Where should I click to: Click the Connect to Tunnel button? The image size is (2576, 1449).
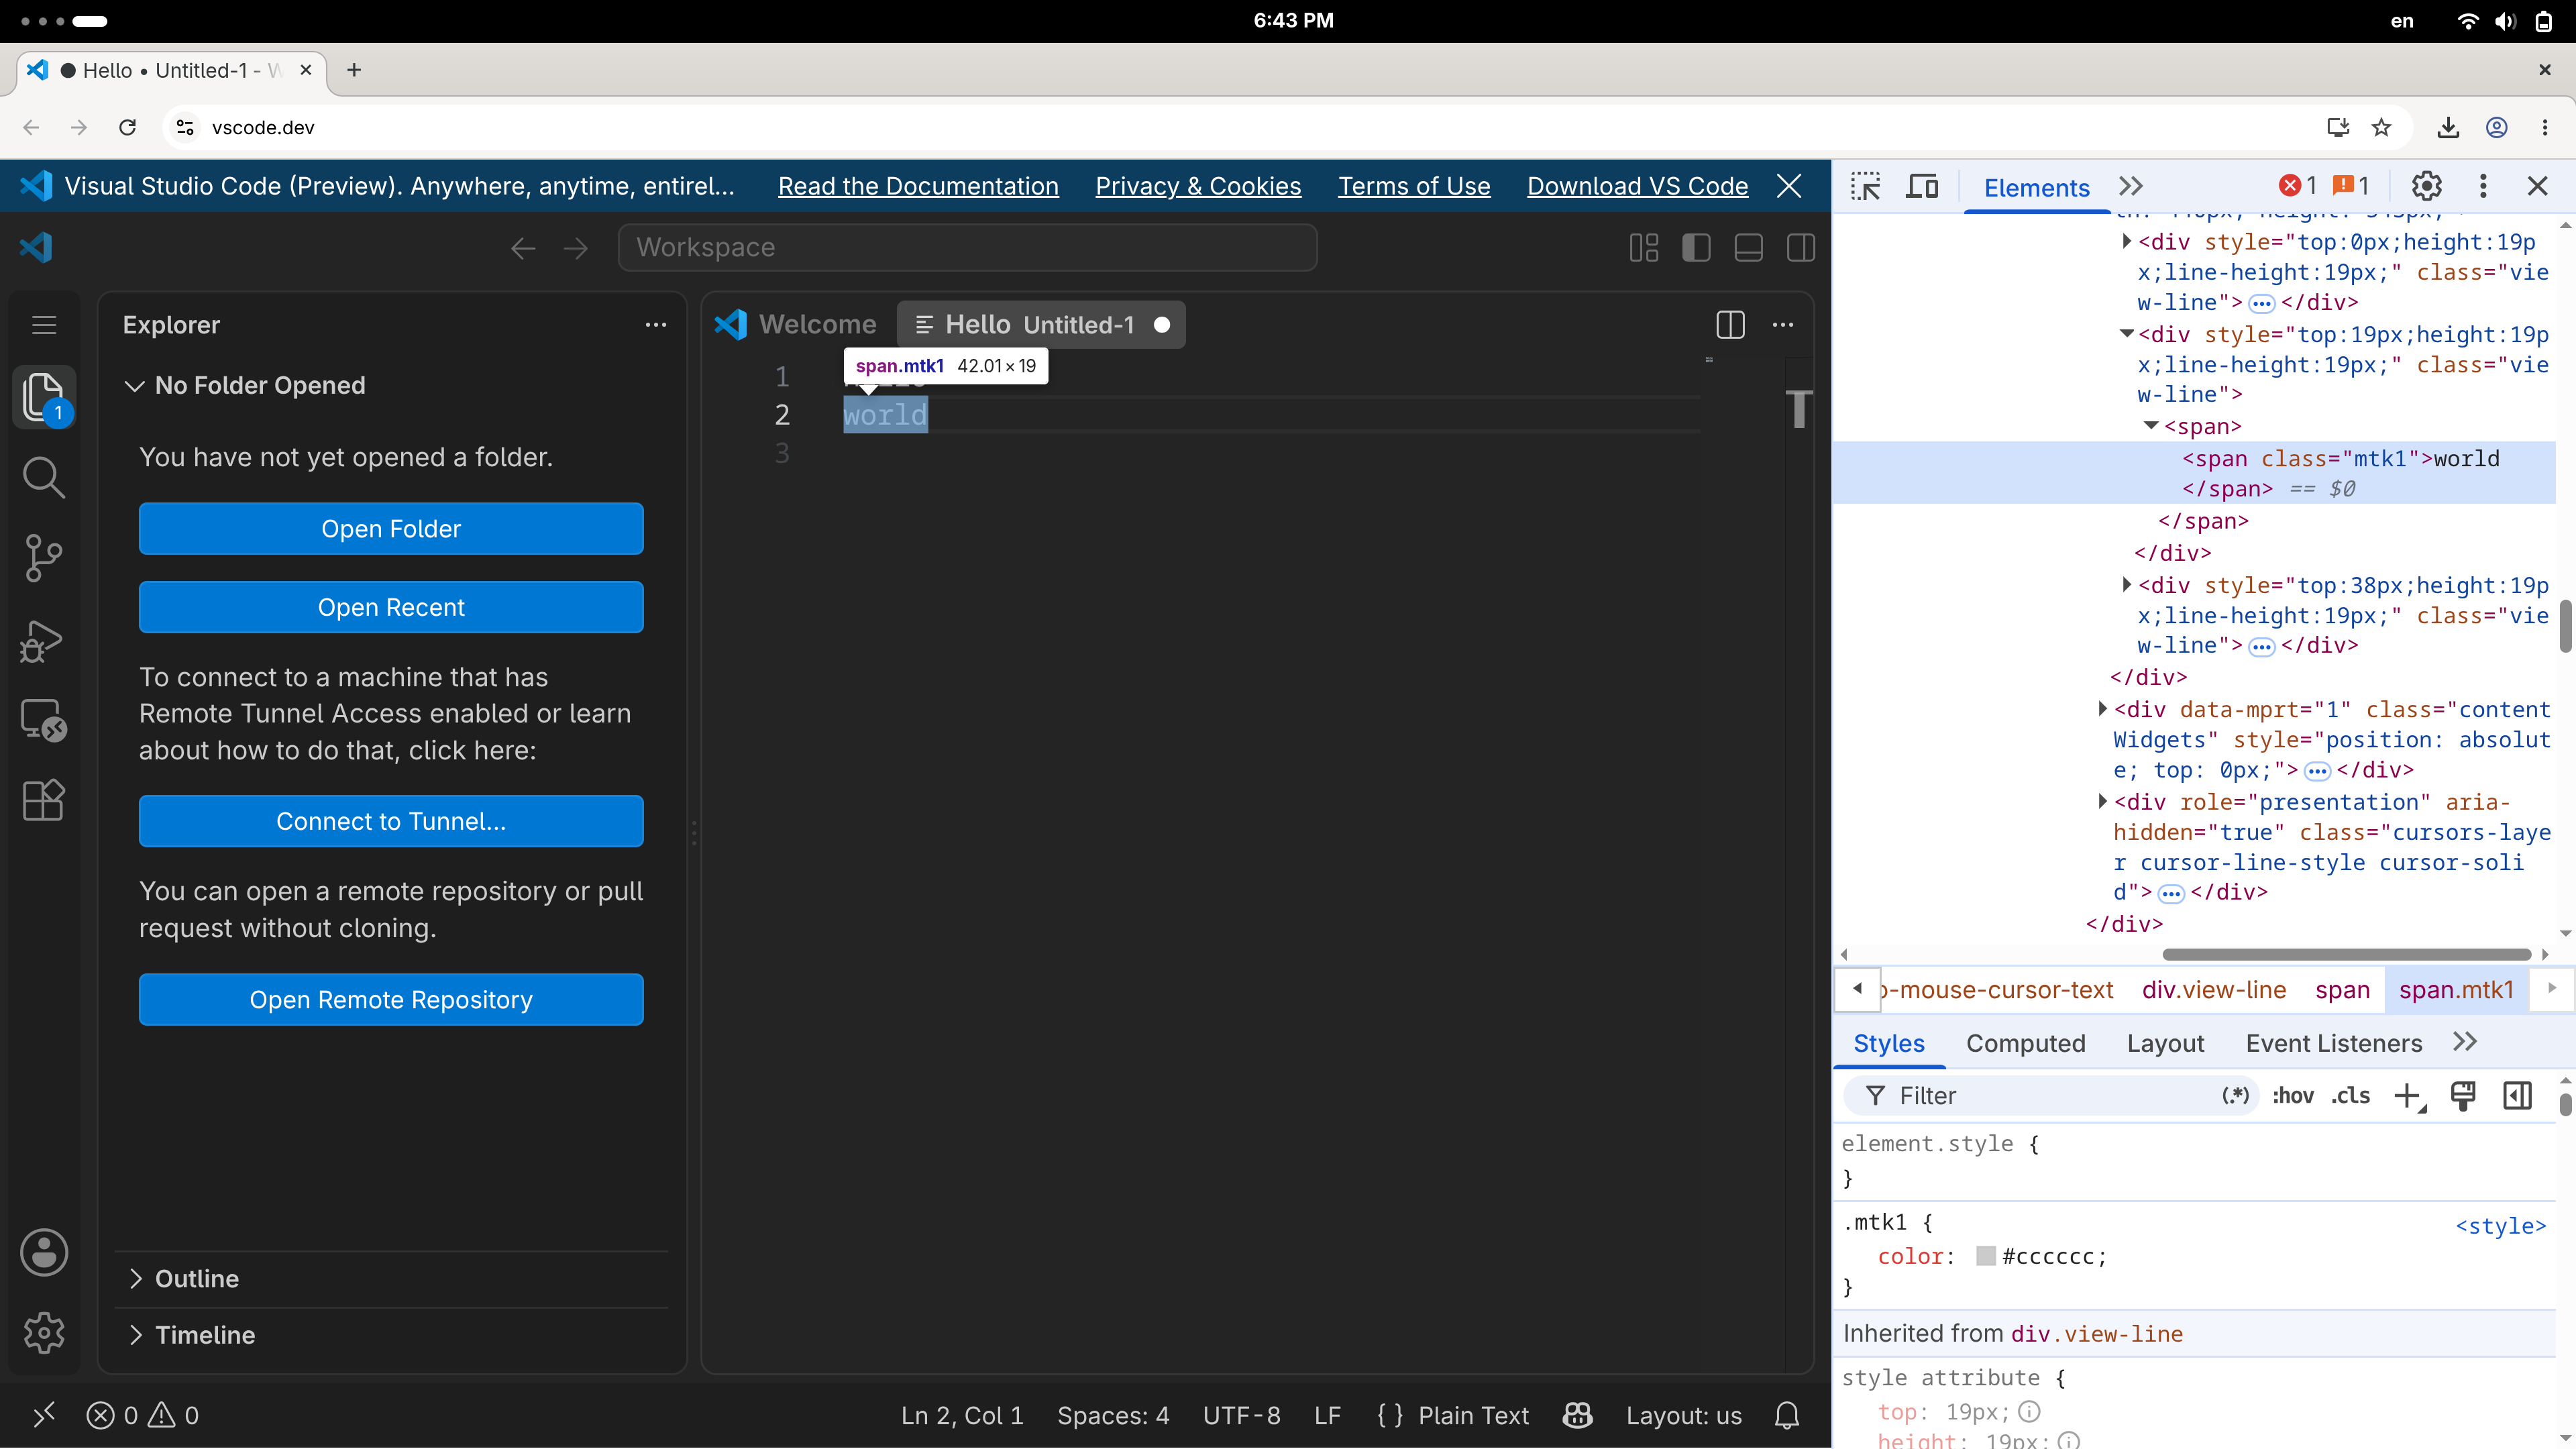pos(391,821)
